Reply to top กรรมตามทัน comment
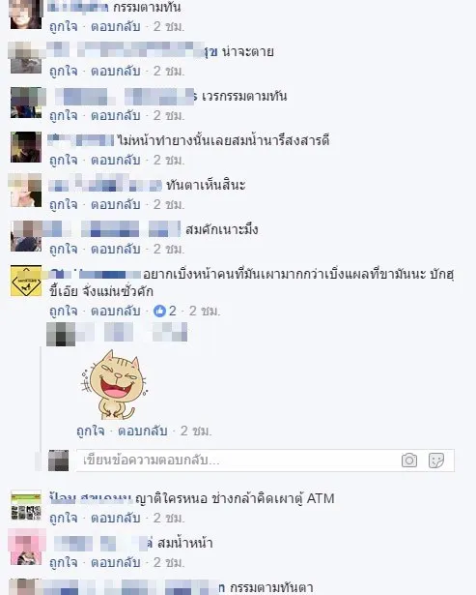Screen dimensions: 476x595 [x=116, y=26]
